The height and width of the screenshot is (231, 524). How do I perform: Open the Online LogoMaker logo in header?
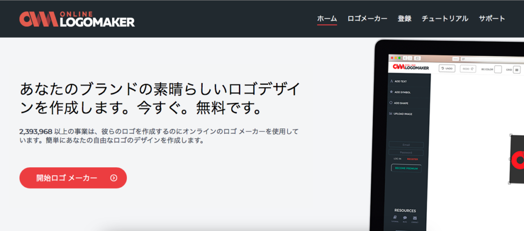coord(77,19)
